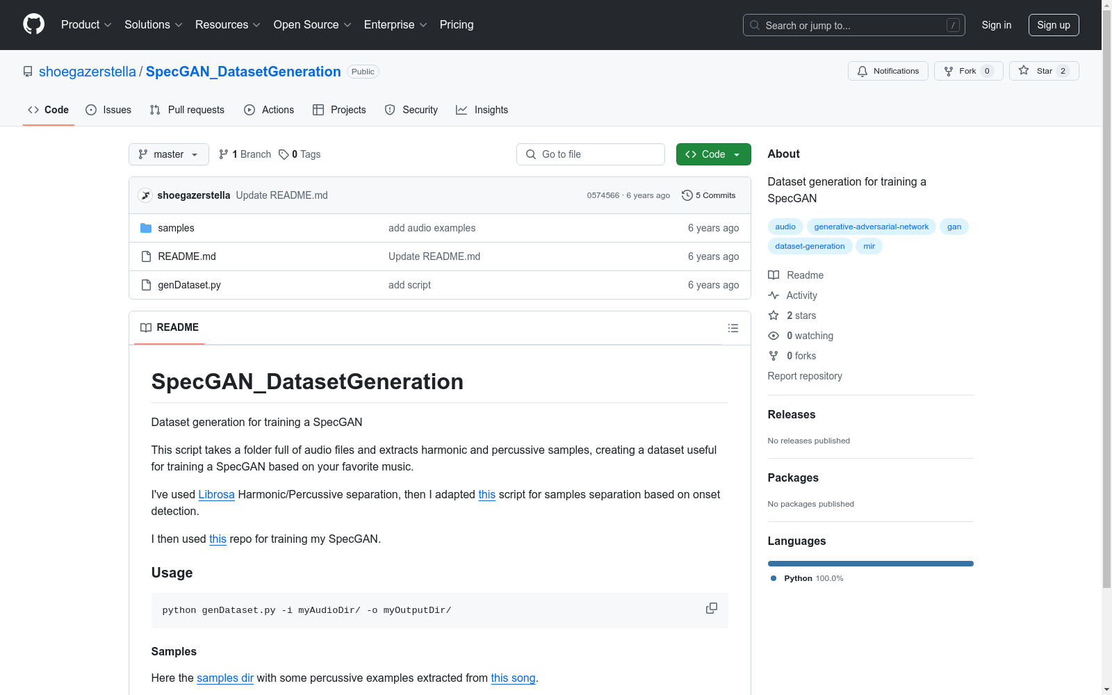Star the repository with Star button
Image resolution: width=1112 pixels, height=695 pixels.
(x=1044, y=71)
